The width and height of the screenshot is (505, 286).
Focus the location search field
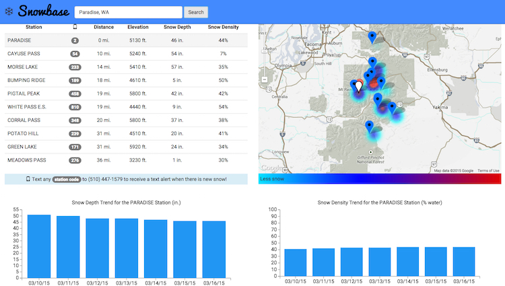[x=128, y=12]
